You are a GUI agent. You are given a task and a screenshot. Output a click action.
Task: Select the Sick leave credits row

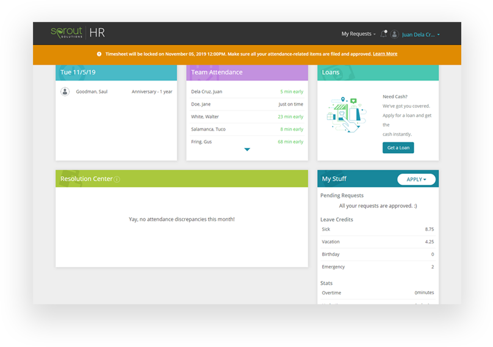[377, 229]
